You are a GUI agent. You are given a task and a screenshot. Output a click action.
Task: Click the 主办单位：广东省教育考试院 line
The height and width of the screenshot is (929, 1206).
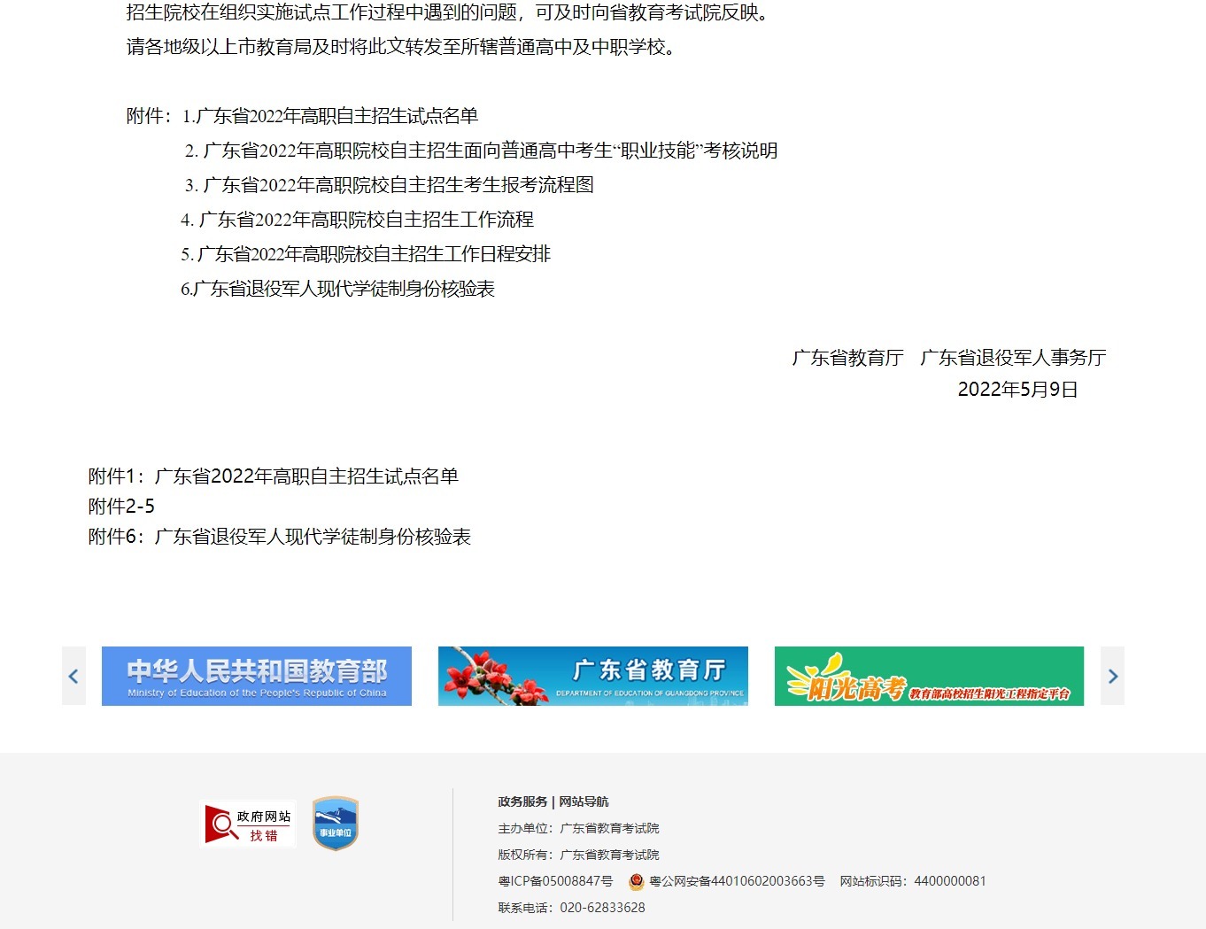(578, 828)
